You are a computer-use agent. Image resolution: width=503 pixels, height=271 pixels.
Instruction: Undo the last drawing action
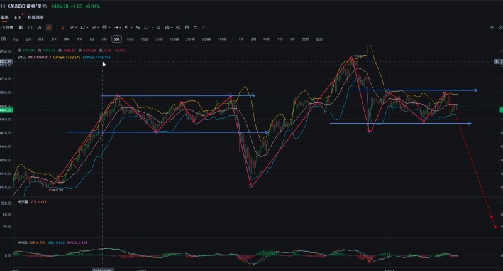pyautogui.click(x=196, y=28)
